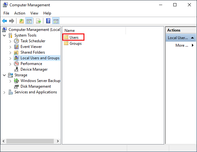Maximize the Computer Management window
The width and height of the screenshot is (197, 152).
[175, 5]
